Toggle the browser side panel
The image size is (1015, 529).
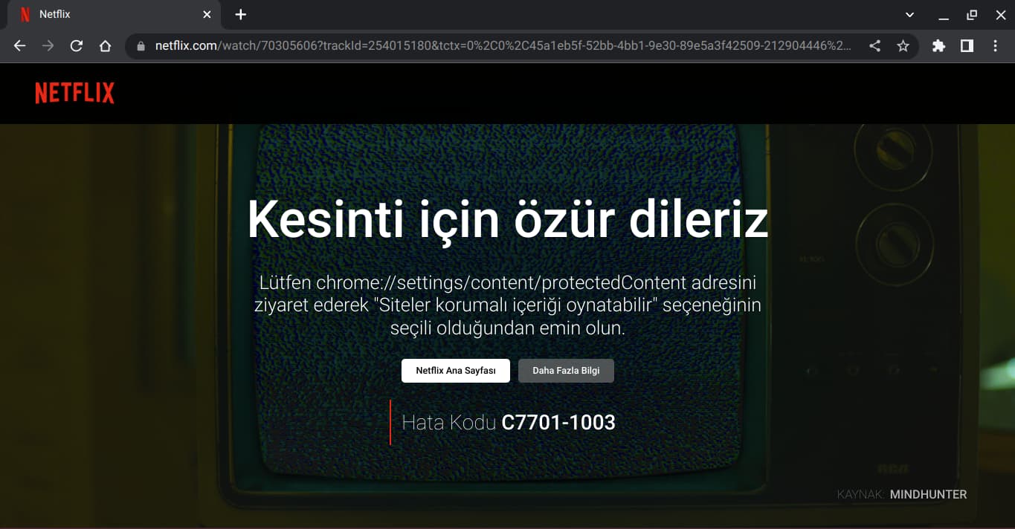[967, 46]
